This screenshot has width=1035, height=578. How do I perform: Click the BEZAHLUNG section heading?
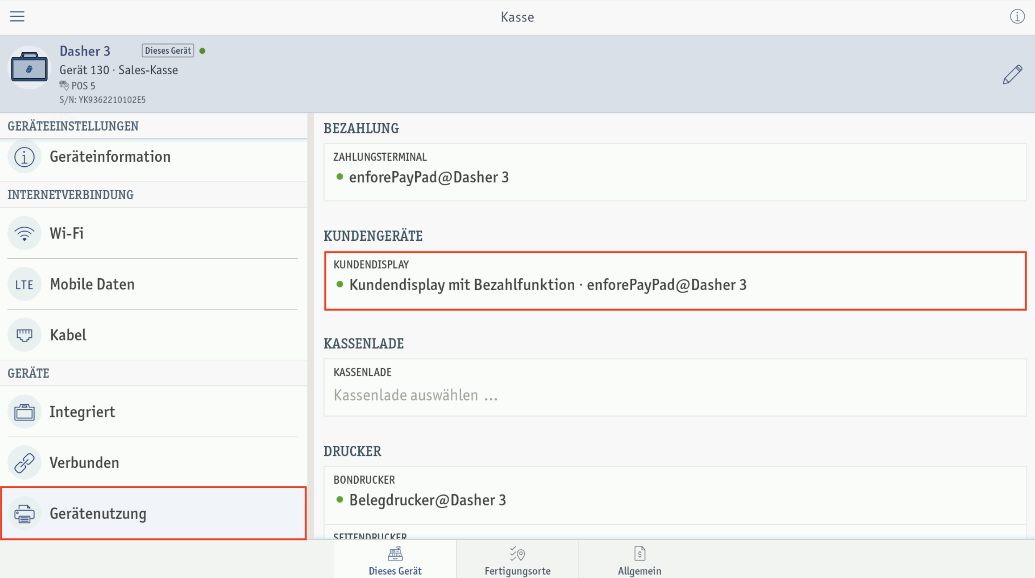[361, 128]
